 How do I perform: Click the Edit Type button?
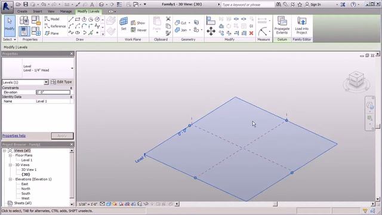[x=61, y=82]
